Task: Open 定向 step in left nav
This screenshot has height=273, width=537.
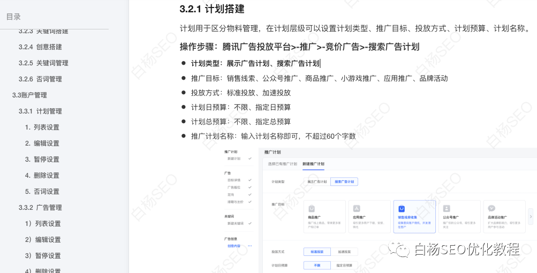Action: pos(231,194)
